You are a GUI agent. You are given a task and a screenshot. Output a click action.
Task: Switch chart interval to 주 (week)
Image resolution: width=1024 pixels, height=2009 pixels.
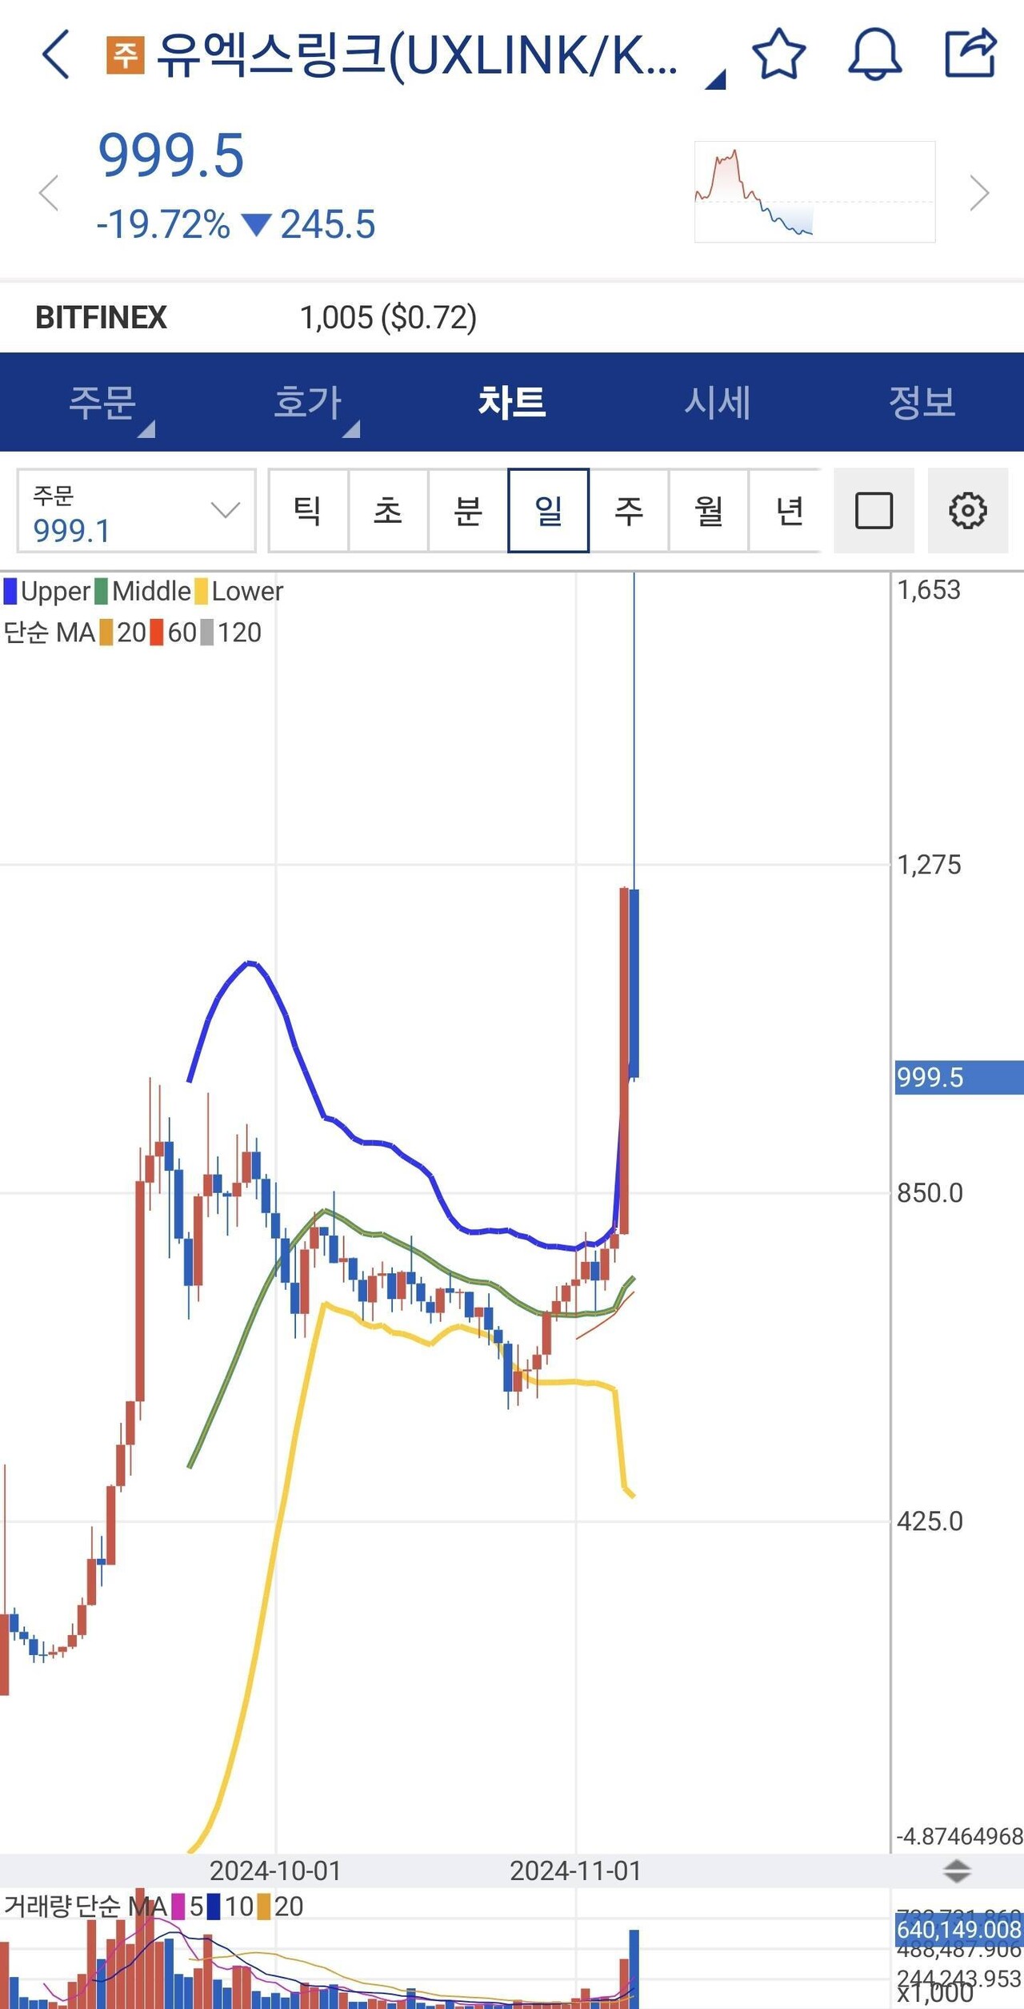(629, 511)
